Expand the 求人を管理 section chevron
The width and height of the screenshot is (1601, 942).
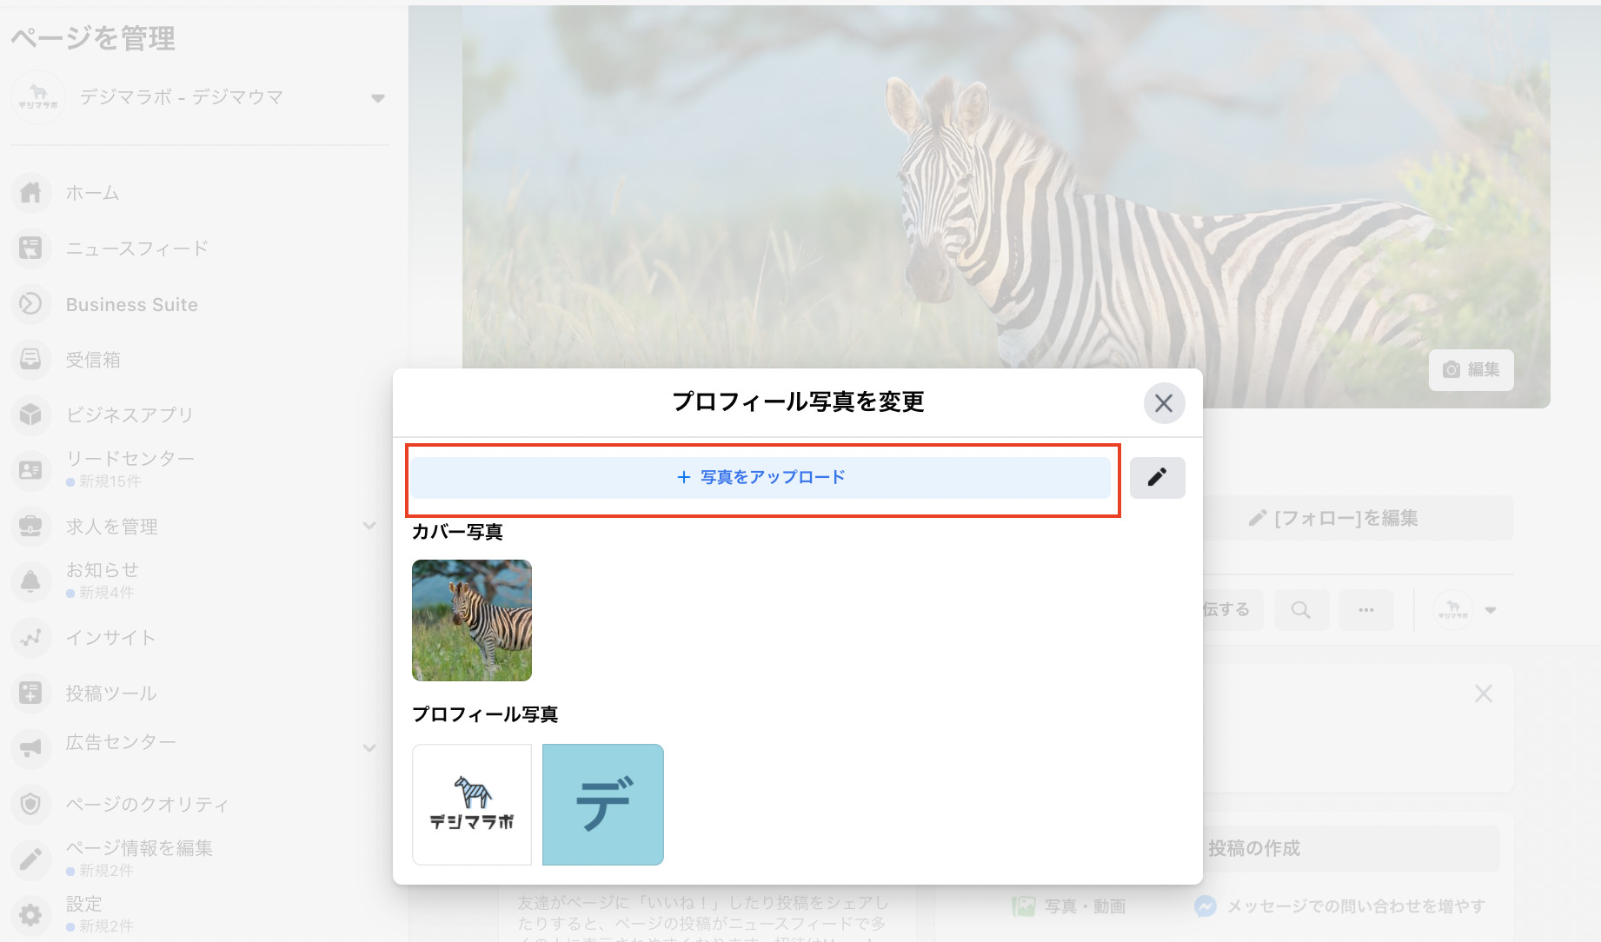369,526
